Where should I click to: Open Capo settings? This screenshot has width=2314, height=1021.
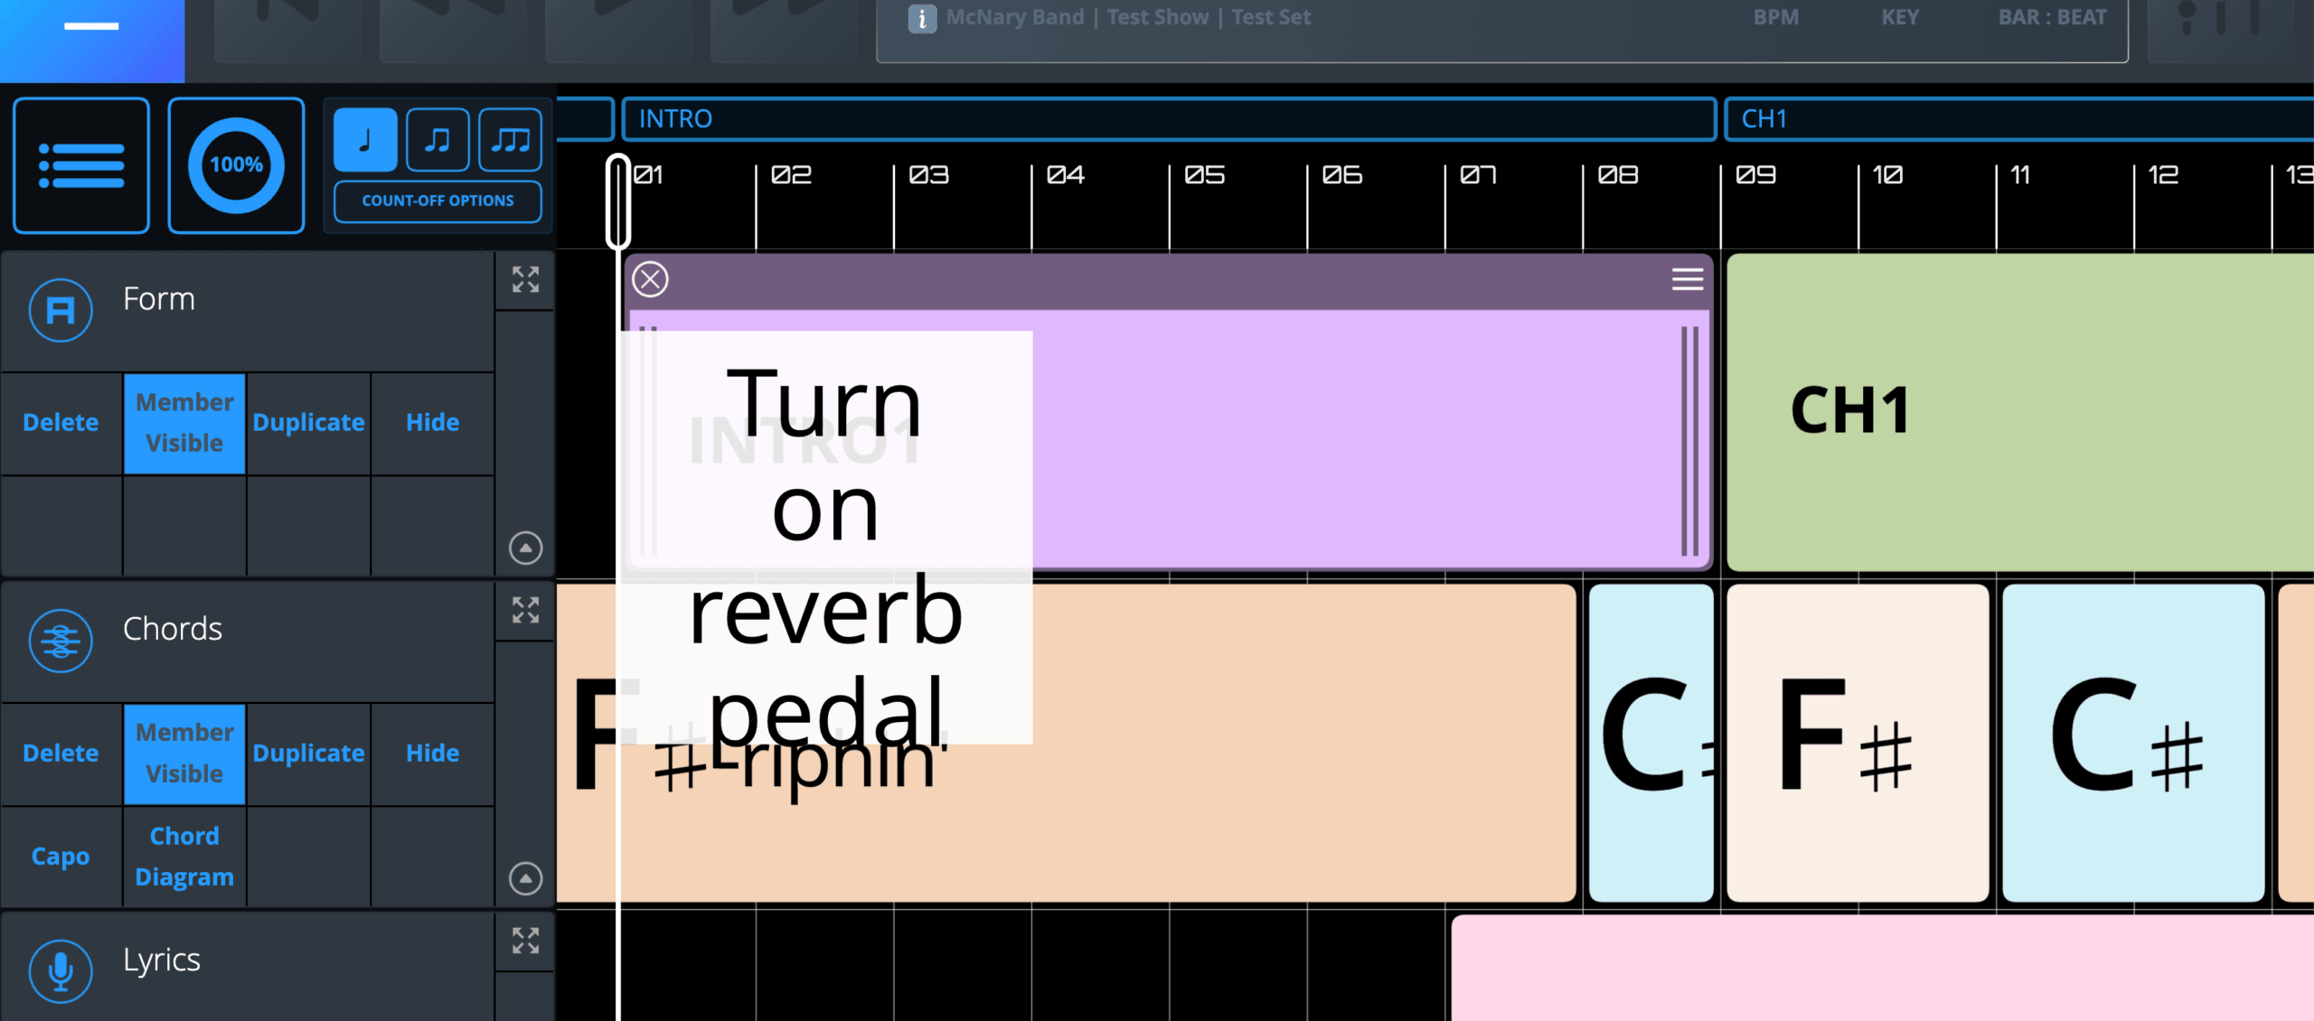[x=61, y=857]
